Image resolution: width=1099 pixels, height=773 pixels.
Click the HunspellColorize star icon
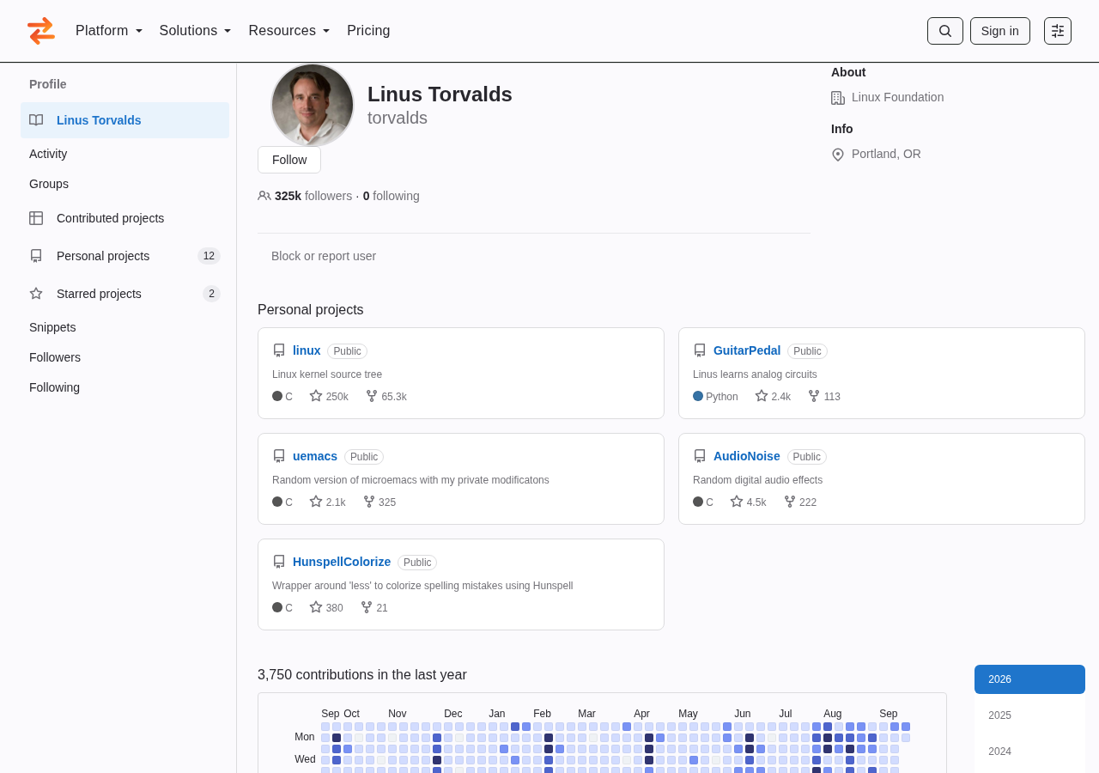click(x=316, y=607)
